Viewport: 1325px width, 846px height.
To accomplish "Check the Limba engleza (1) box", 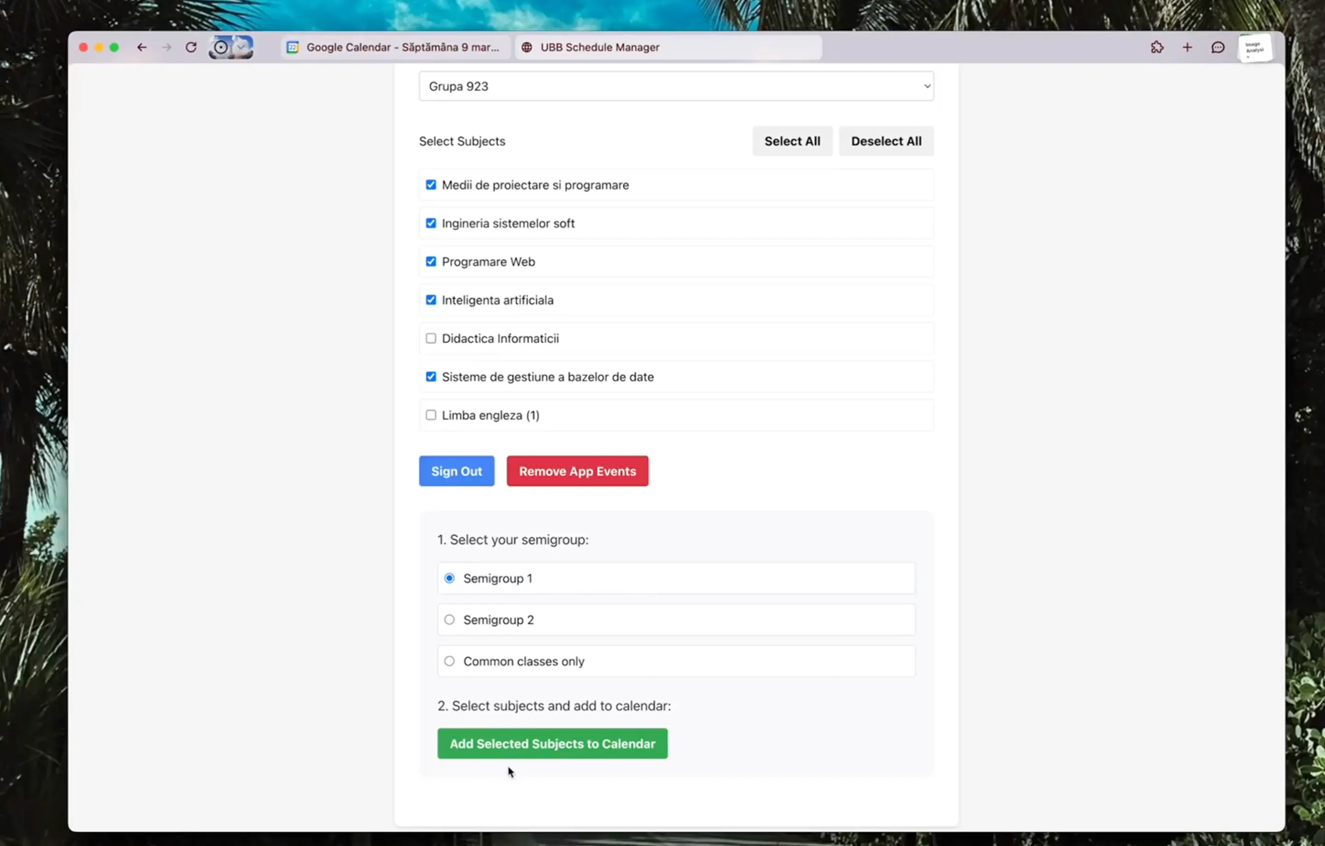I will (x=431, y=415).
